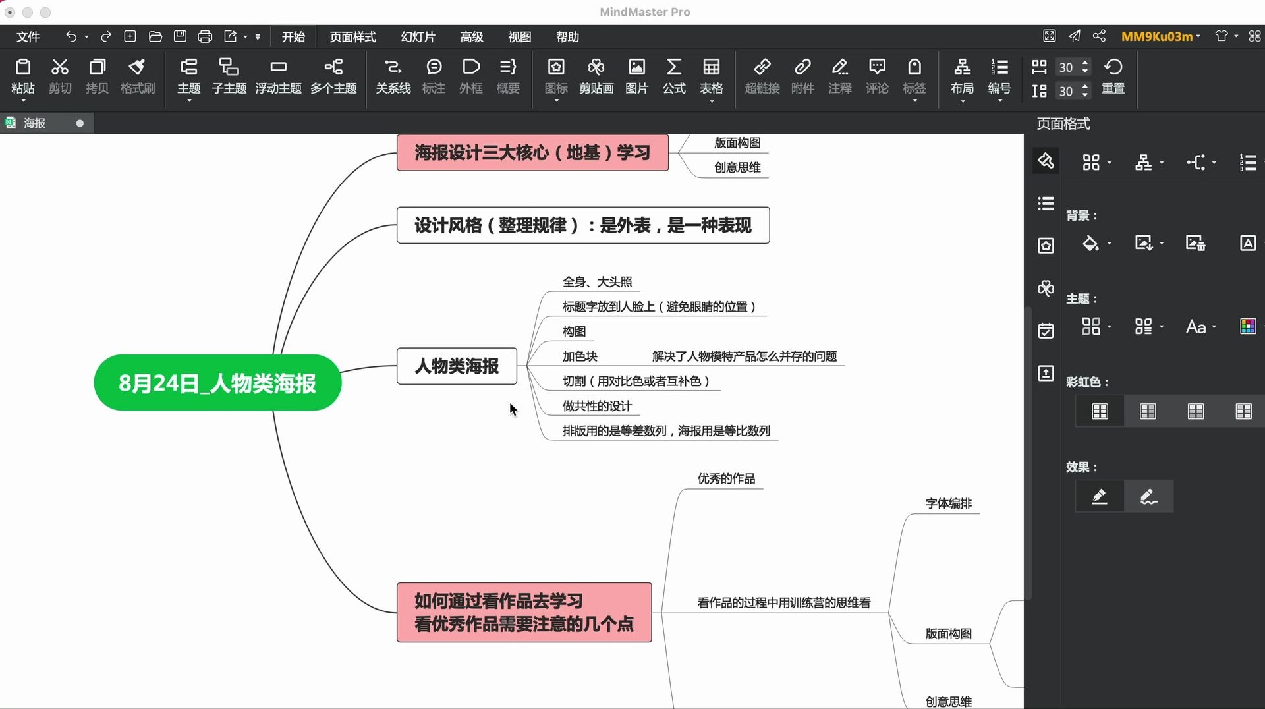Image resolution: width=1265 pixels, height=709 pixels.
Task: Insert a Summary (概要)
Action: 508,76
